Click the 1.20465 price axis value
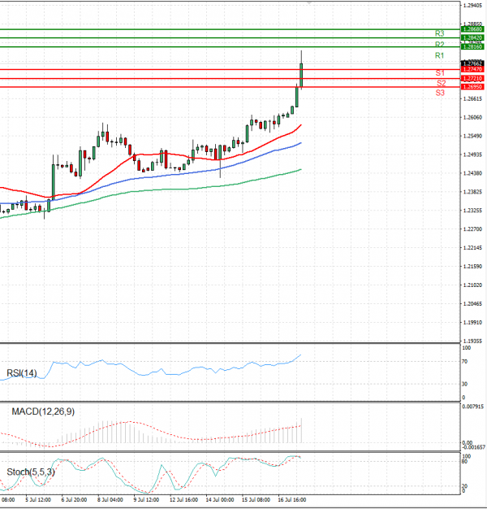This screenshot has width=487, height=509. click(x=472, y=304)
